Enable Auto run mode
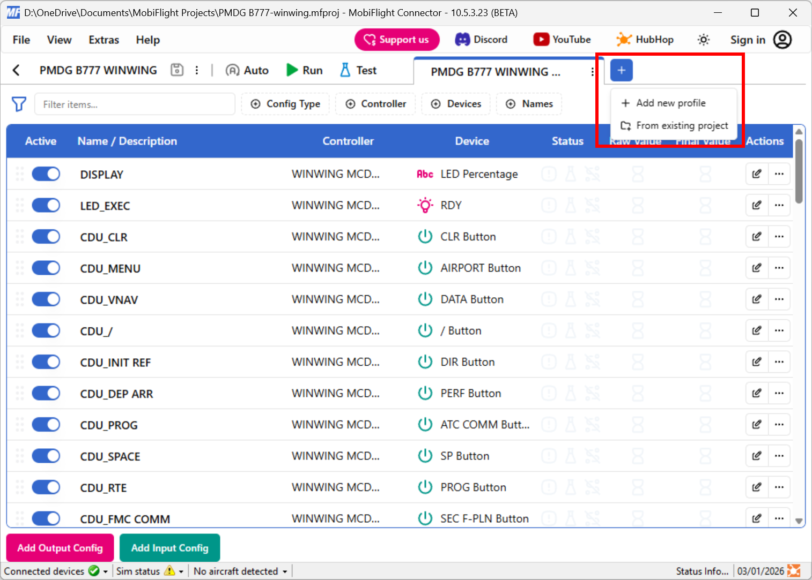 pos(247,70)
